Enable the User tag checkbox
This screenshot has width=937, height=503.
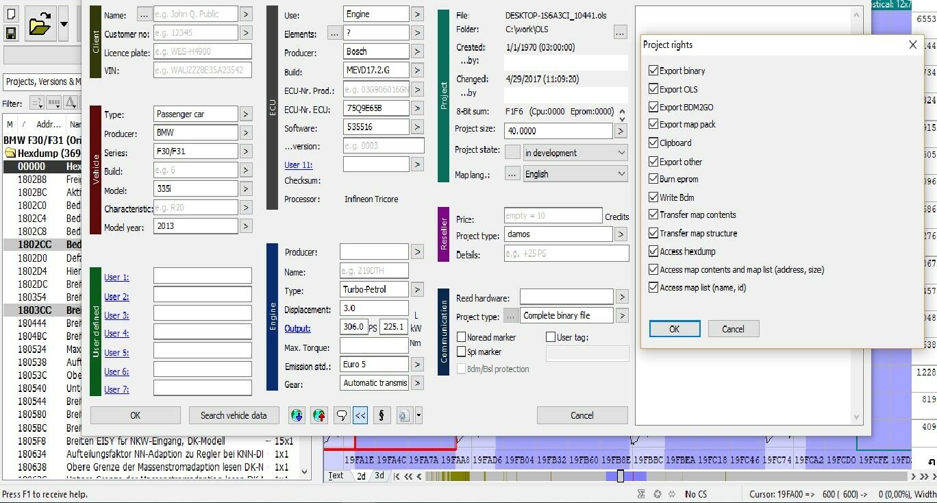(551, 337)
